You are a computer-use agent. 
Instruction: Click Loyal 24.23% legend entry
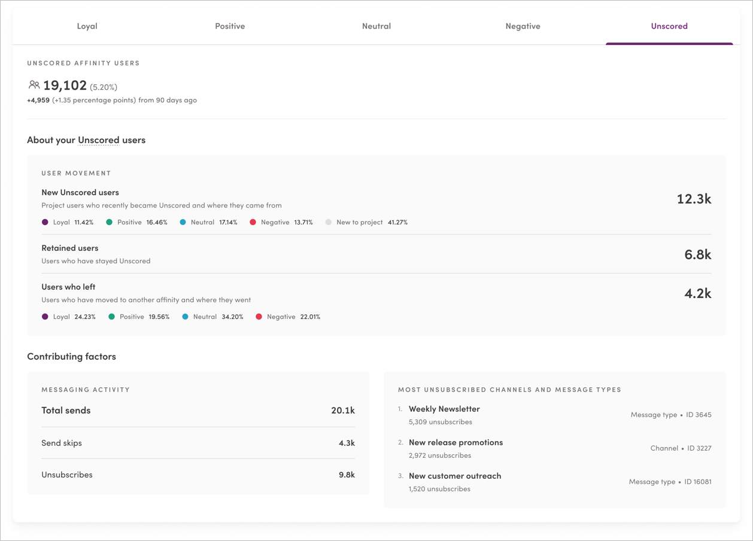(x=69, y=317)
